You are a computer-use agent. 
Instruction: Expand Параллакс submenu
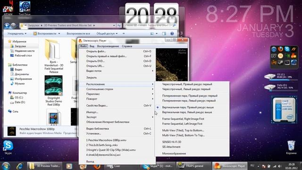tap(117, 94)
